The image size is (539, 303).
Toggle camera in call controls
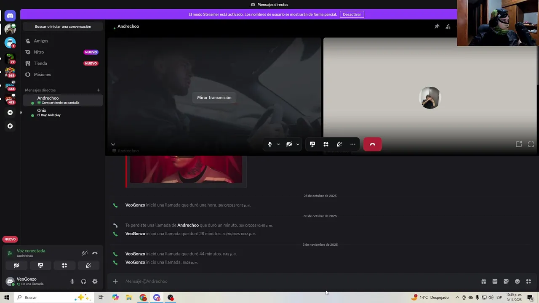289,144
